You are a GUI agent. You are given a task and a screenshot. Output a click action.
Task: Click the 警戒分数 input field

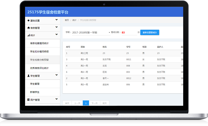[129, 33]
